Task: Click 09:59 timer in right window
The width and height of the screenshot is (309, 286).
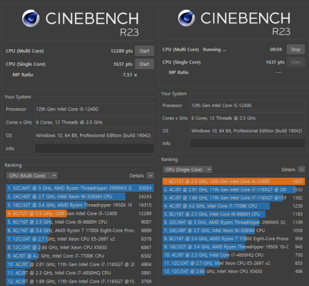Action: (x=276, y=49)
